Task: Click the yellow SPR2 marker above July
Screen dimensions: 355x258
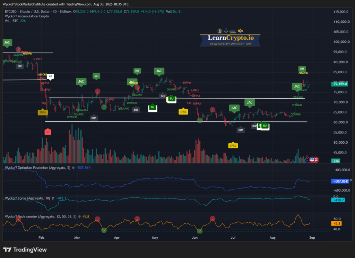Action: pos(233,146)
